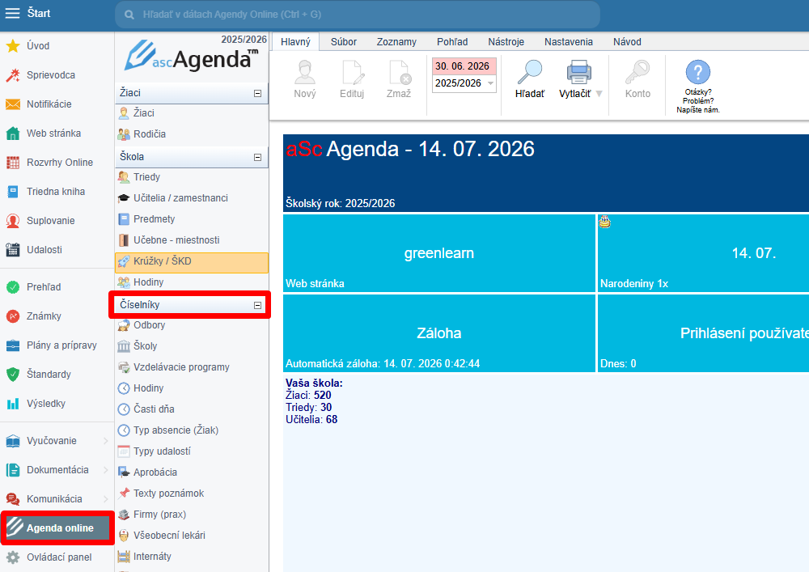
Task: Open Plány a prípravy briefcase icon
Action: [x=13, y=345]
